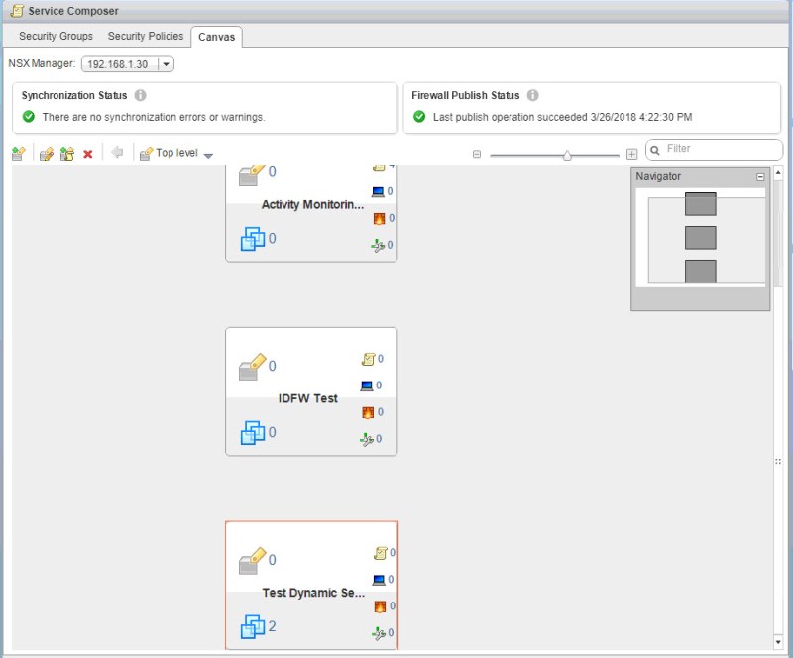Click the applied policies scroll icon in IDFW Test
793x658 pixels.
[367, 359]
